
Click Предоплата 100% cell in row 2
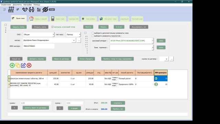(x=127, y=84)
